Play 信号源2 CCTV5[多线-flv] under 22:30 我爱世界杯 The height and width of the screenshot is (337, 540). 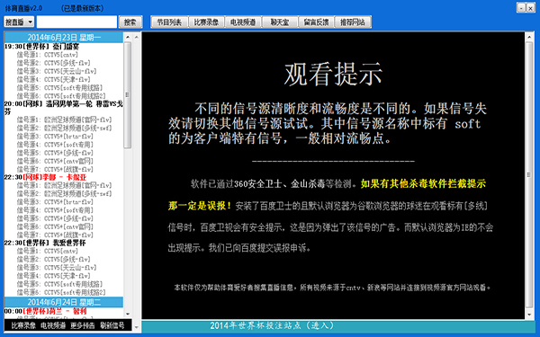(x=53, y=260)
